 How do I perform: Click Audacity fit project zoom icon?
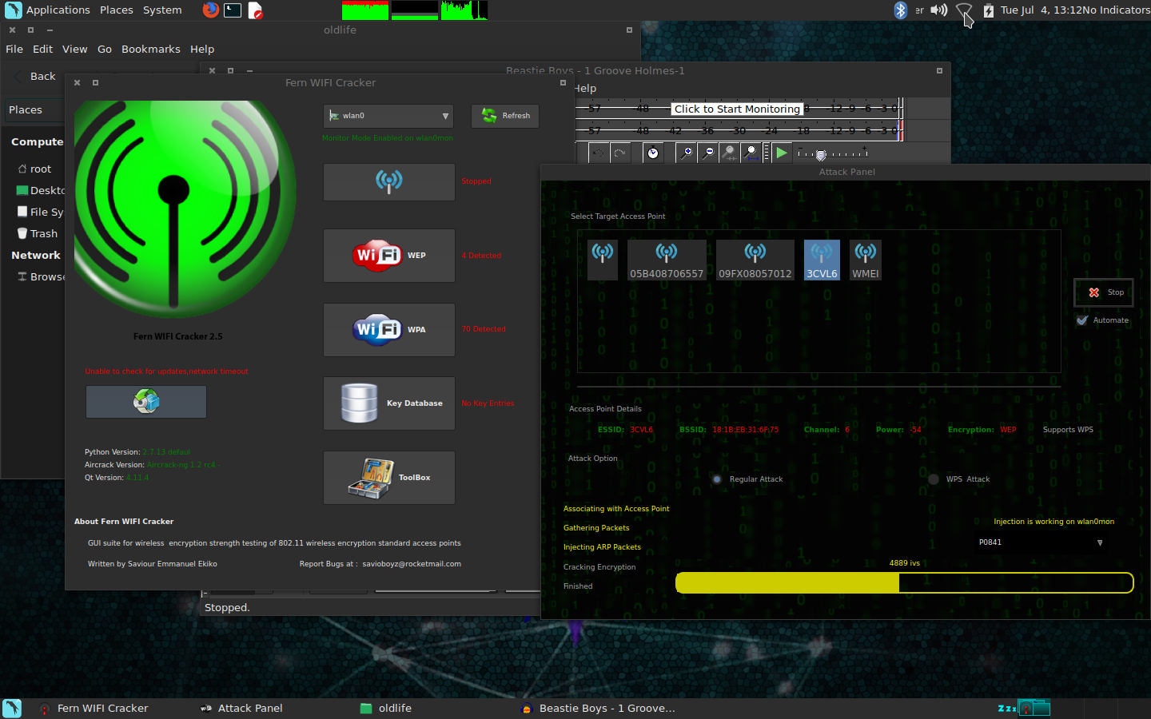pyautogui.click(x=751, y=153)
